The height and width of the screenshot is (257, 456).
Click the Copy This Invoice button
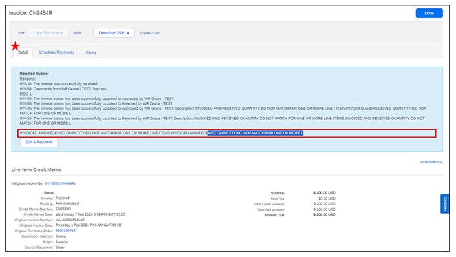click(48, 33)
